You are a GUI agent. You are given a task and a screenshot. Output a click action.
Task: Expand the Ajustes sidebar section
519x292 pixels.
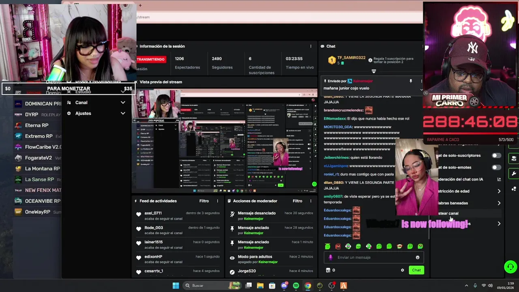point(123,114)
